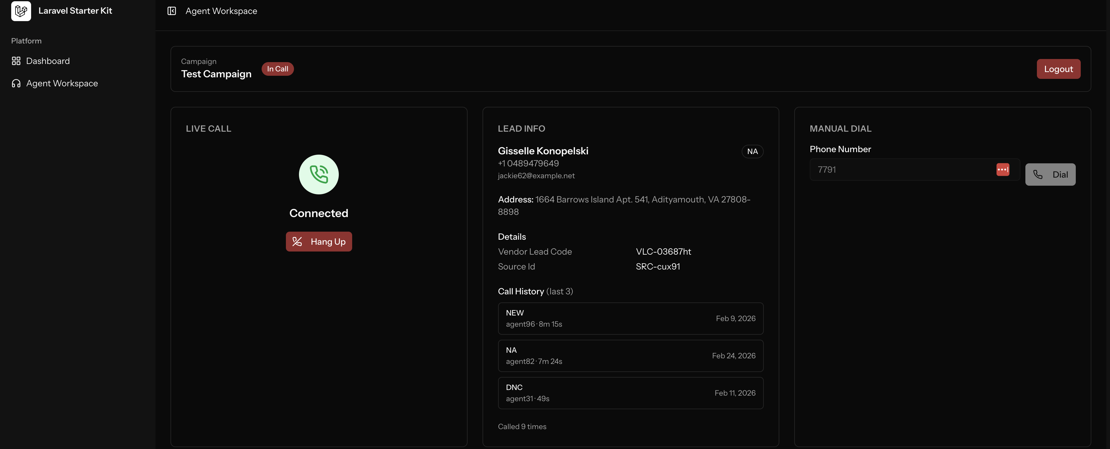
Task: Click the LIVE CALL heading
Action: 208,129
